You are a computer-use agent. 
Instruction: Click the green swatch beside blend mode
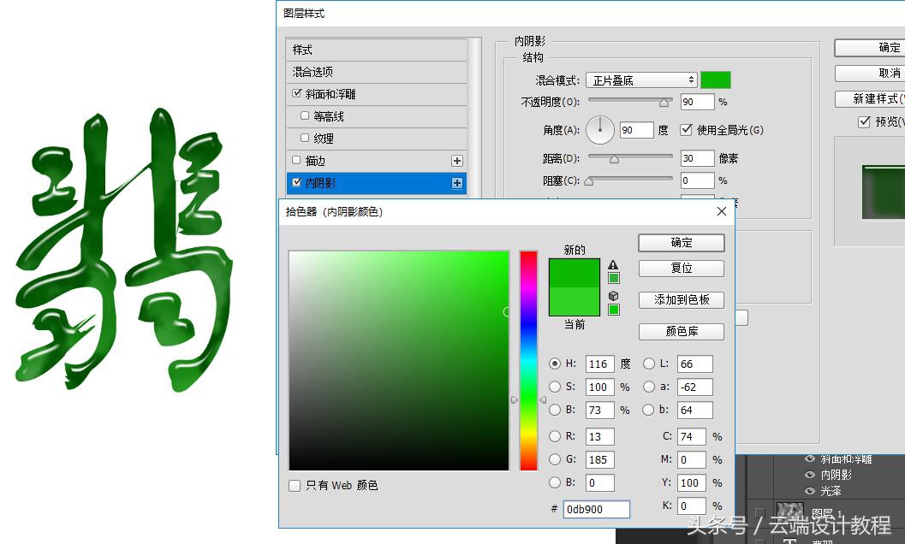click(x=716, y=79)
